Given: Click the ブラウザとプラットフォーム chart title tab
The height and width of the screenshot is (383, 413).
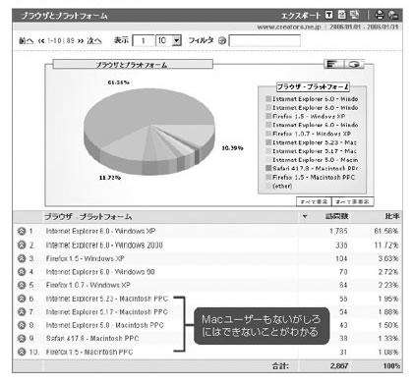Looking at the screenshot, I should point(133,64).
